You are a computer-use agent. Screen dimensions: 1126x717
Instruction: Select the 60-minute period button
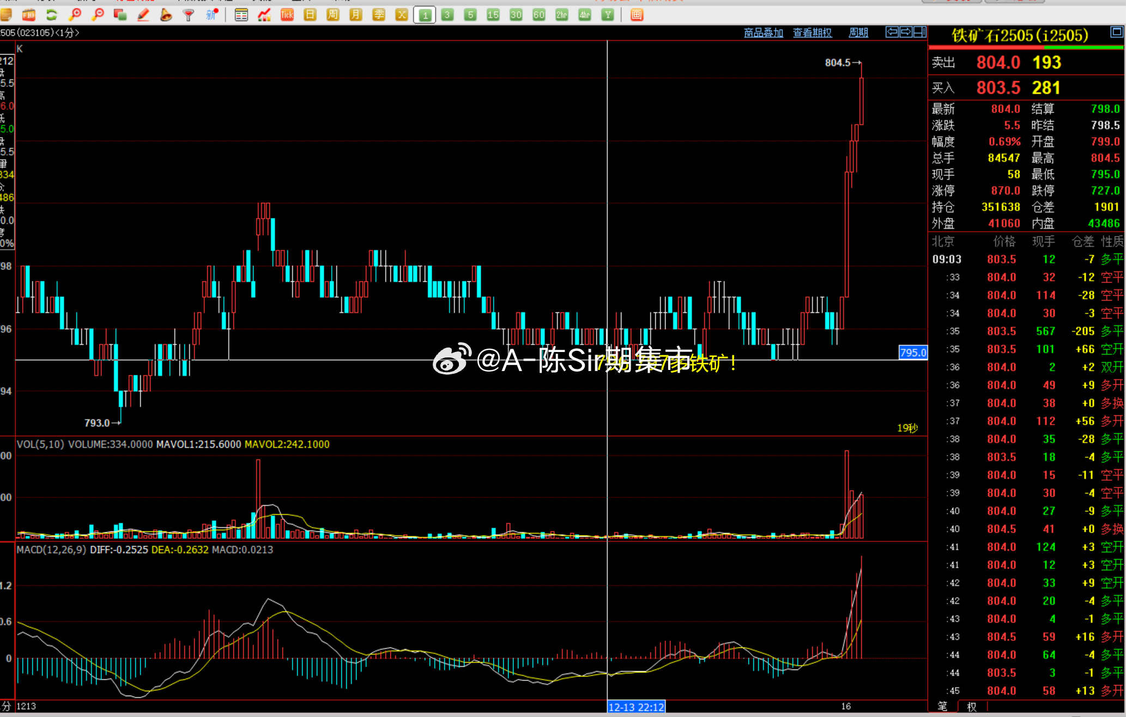(539, 15)
